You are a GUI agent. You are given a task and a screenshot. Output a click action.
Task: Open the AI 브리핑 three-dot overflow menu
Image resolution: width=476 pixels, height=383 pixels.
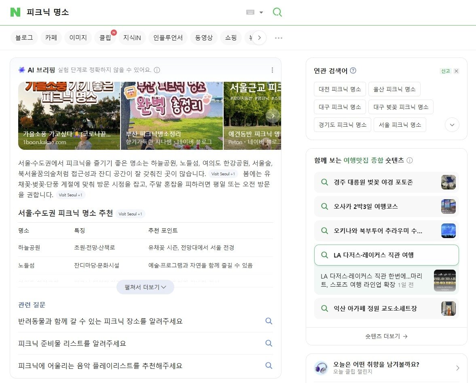tap(273, 70)
